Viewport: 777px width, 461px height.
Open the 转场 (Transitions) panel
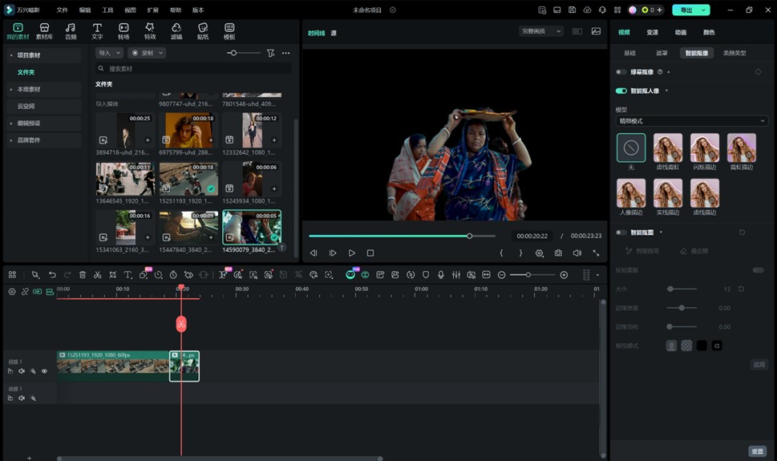coord(123,31)
